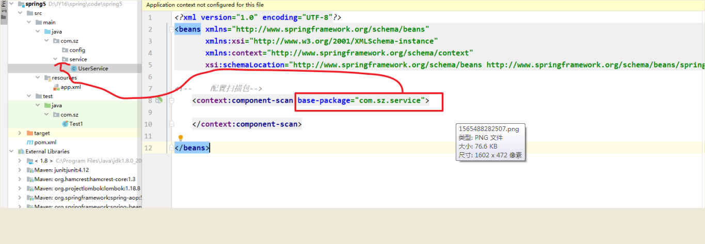Click the XML declaration on line 1

click(258, 18)
